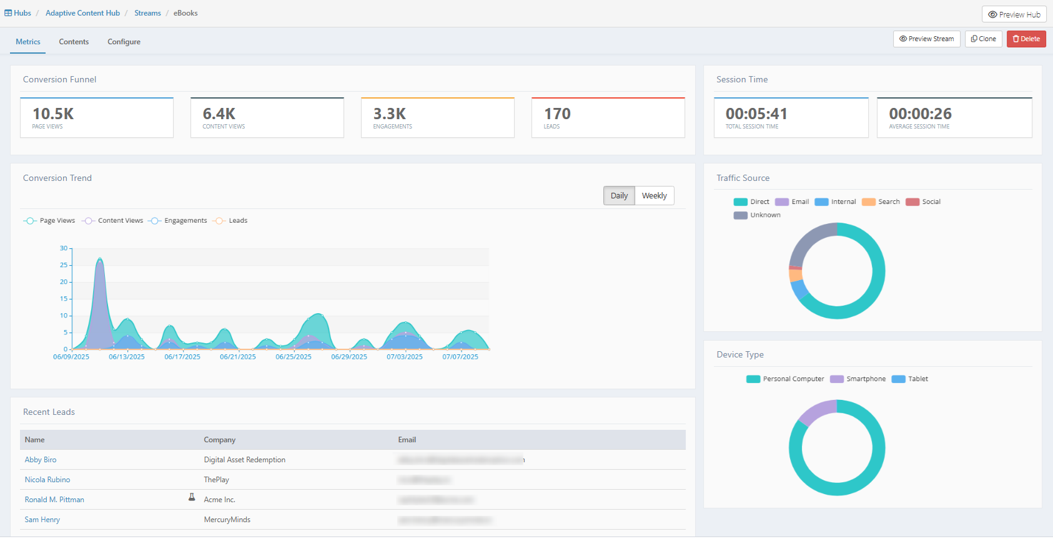1053x539 pixels.
Task: Toggle Page Views series in trend legend
Action: click(x=49, y=221)
